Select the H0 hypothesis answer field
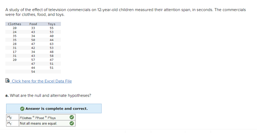This screenshot has height=133, width=257. (47, 117)
